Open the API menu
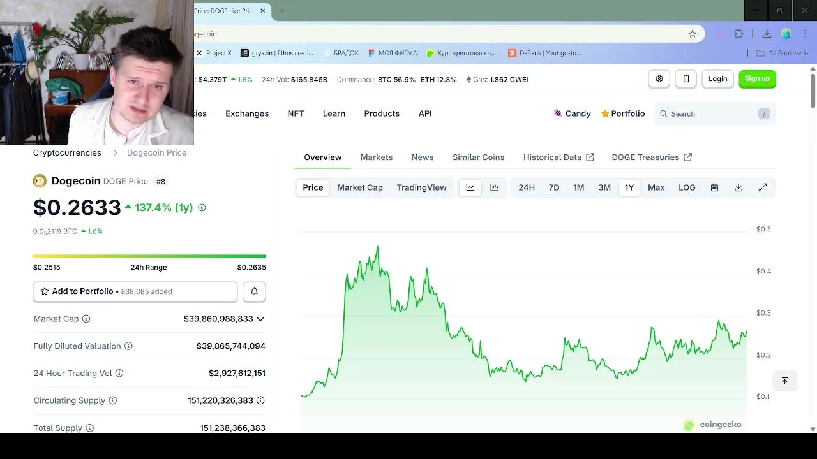This screenshot has width=817, height=459. [425, 113]
